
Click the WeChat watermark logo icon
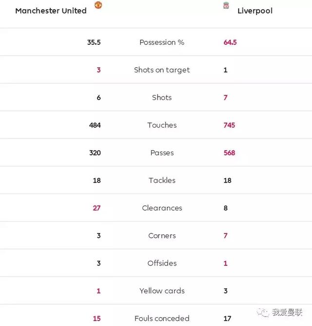tap(263, 312)
